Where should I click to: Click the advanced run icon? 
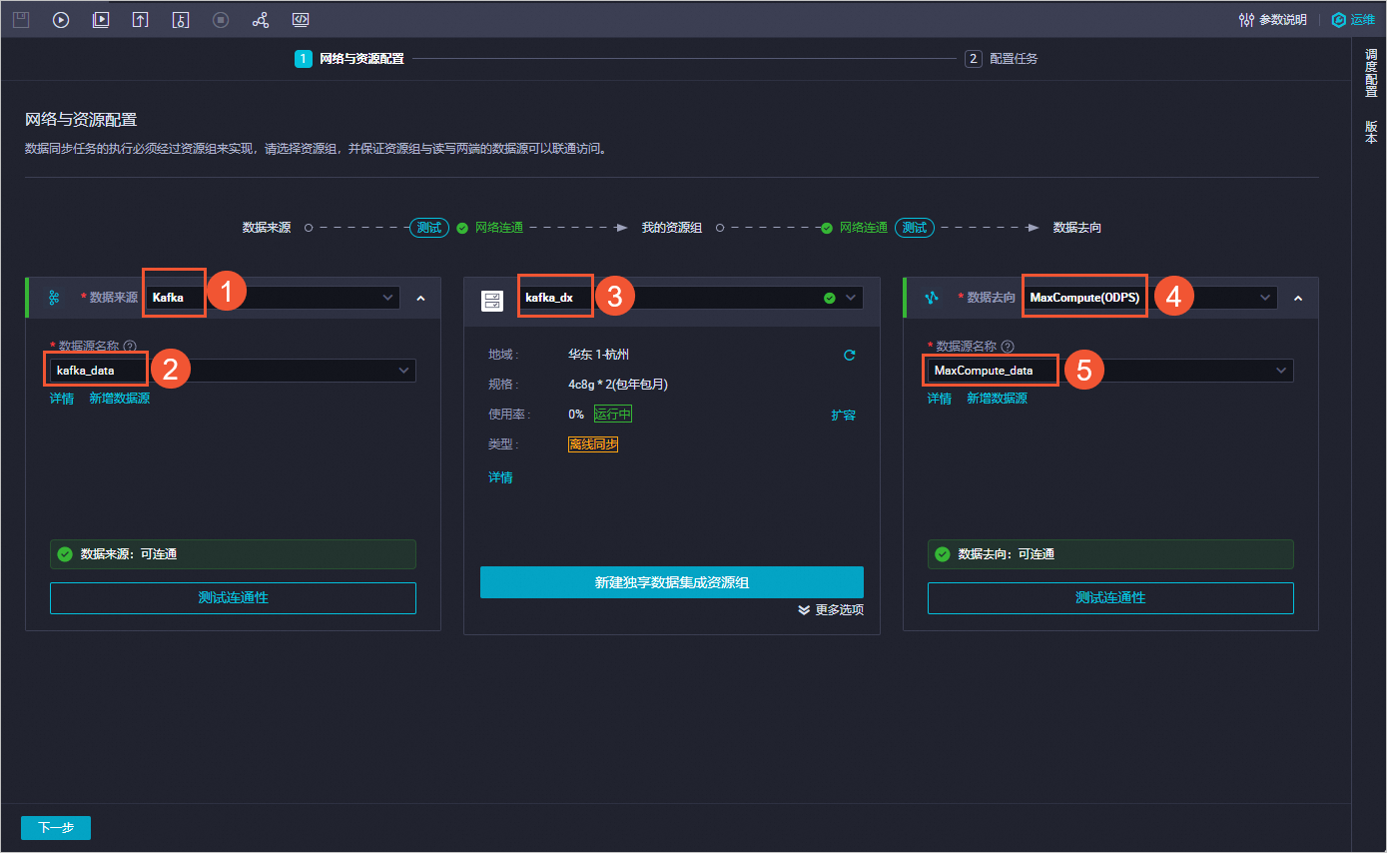[x=101, y=19]
